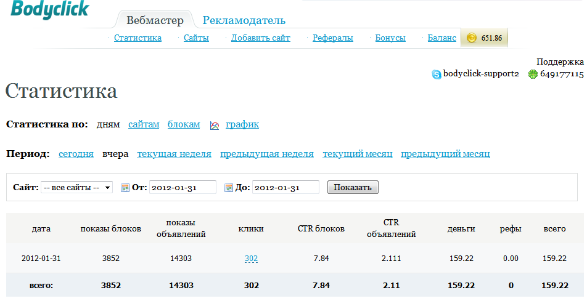Click the всего column header

tap(554, 229)
